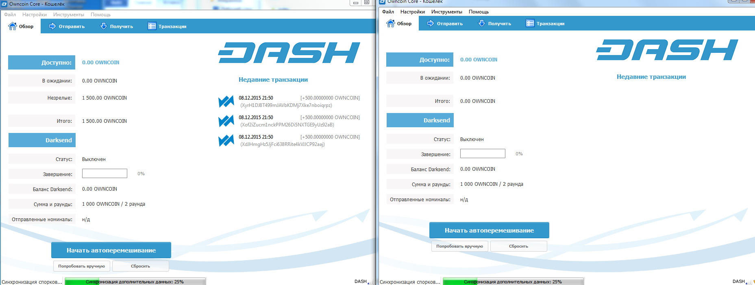Switch to Обзор in the right window
The width and height of the screenshot is (755, 285).
point(399,24)
